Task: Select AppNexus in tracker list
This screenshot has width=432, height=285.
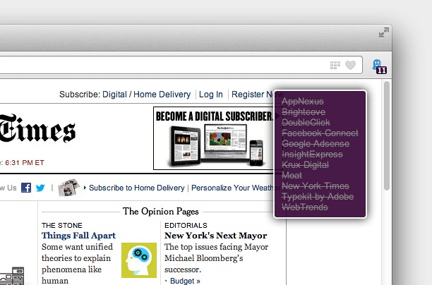Action: pyautogui.click(x=303, y=102)
